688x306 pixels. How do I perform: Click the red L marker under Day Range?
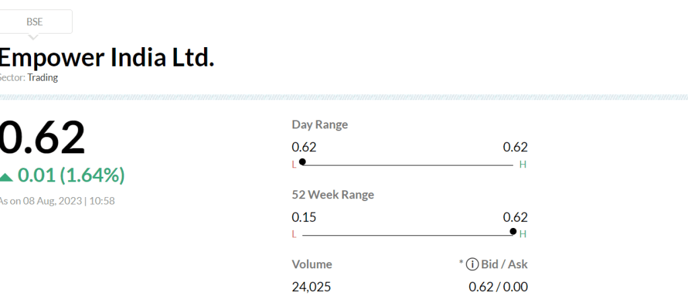click(x=294, y=165)
